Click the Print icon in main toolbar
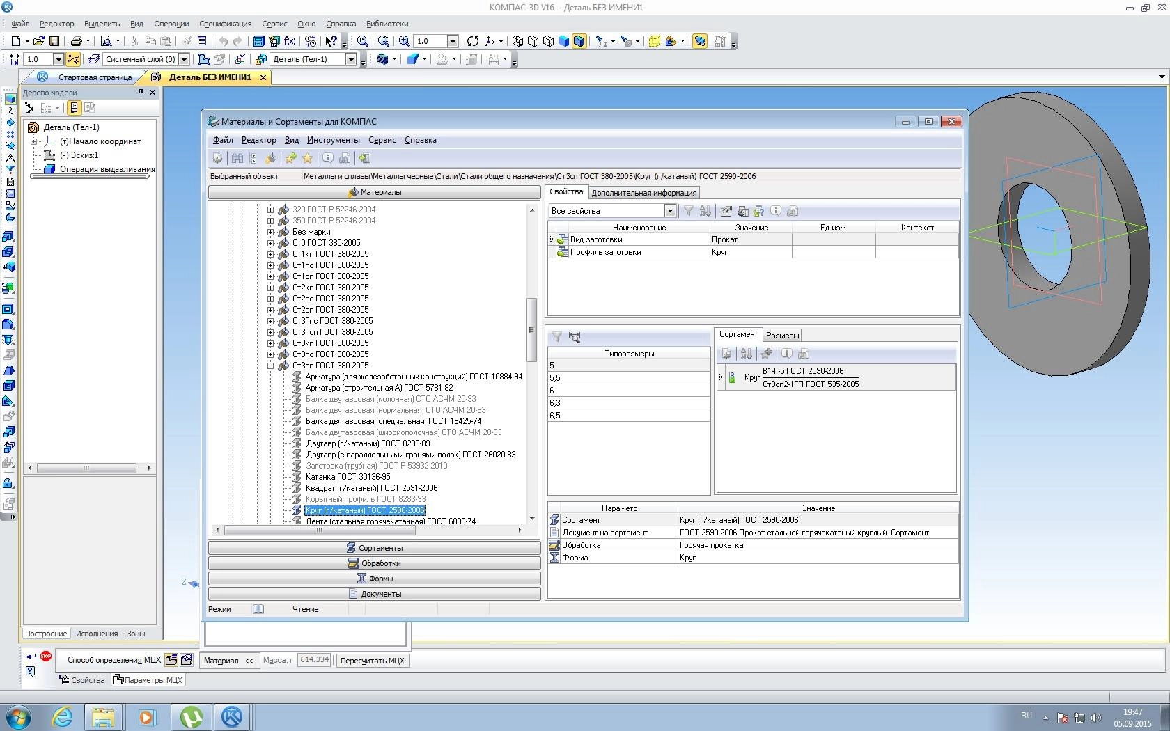This screenshot has height=731, width=1170. [x=77, y=41]
